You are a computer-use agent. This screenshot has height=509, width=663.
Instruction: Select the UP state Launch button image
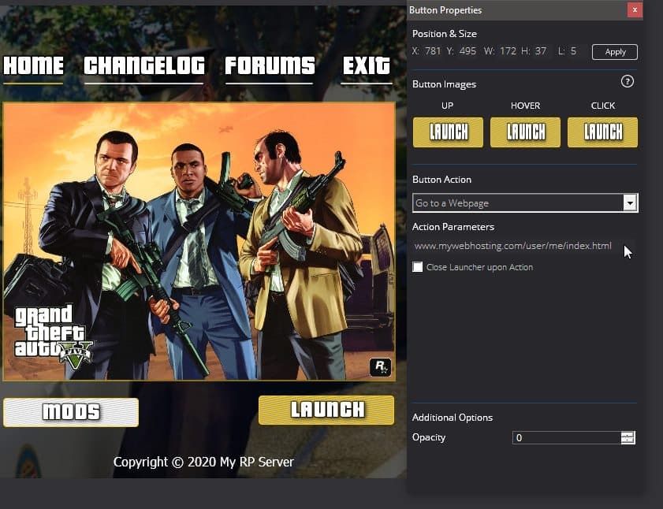click(x=447, y=132)
